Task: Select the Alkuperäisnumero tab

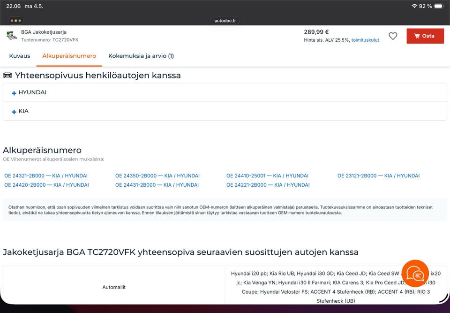Action: [69, 56]
